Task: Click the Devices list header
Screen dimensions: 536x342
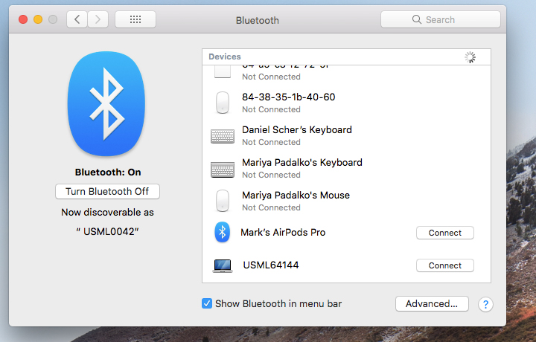Action: point(346,57)
